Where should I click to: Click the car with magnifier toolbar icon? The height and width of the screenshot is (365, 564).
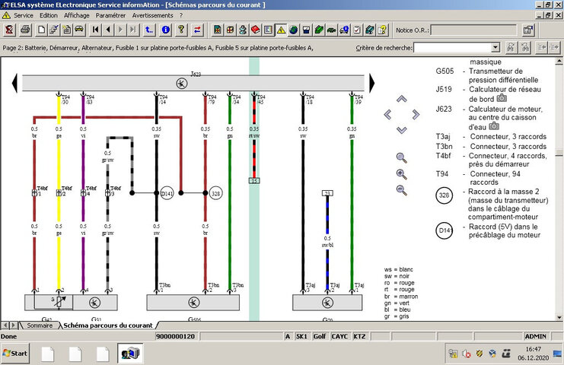click(344, 30)
